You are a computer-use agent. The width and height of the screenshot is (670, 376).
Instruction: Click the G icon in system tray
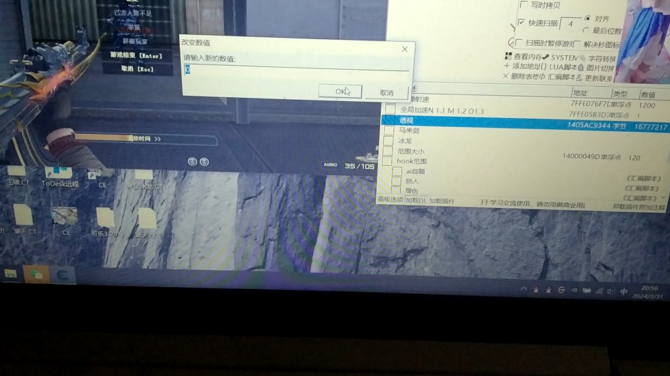click(561, 290)
